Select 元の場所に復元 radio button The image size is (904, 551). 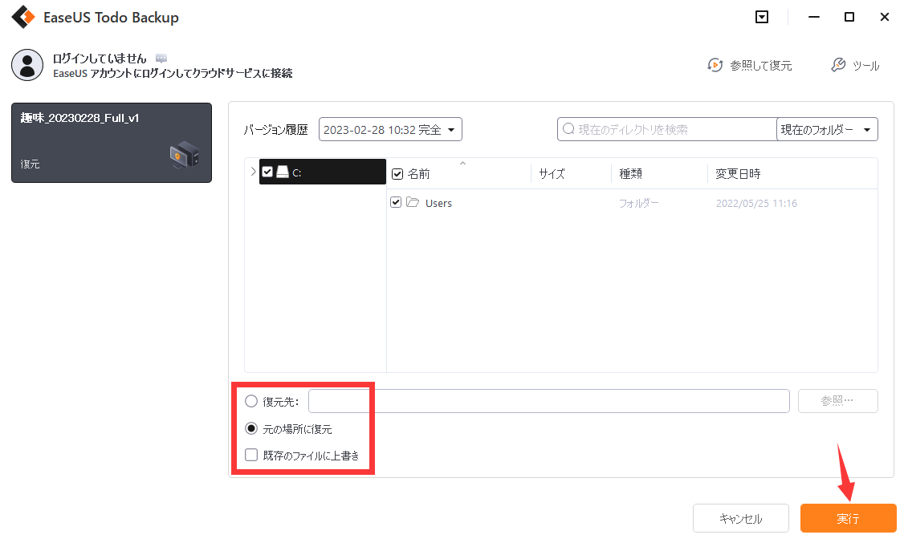click(x=252, y=428)
